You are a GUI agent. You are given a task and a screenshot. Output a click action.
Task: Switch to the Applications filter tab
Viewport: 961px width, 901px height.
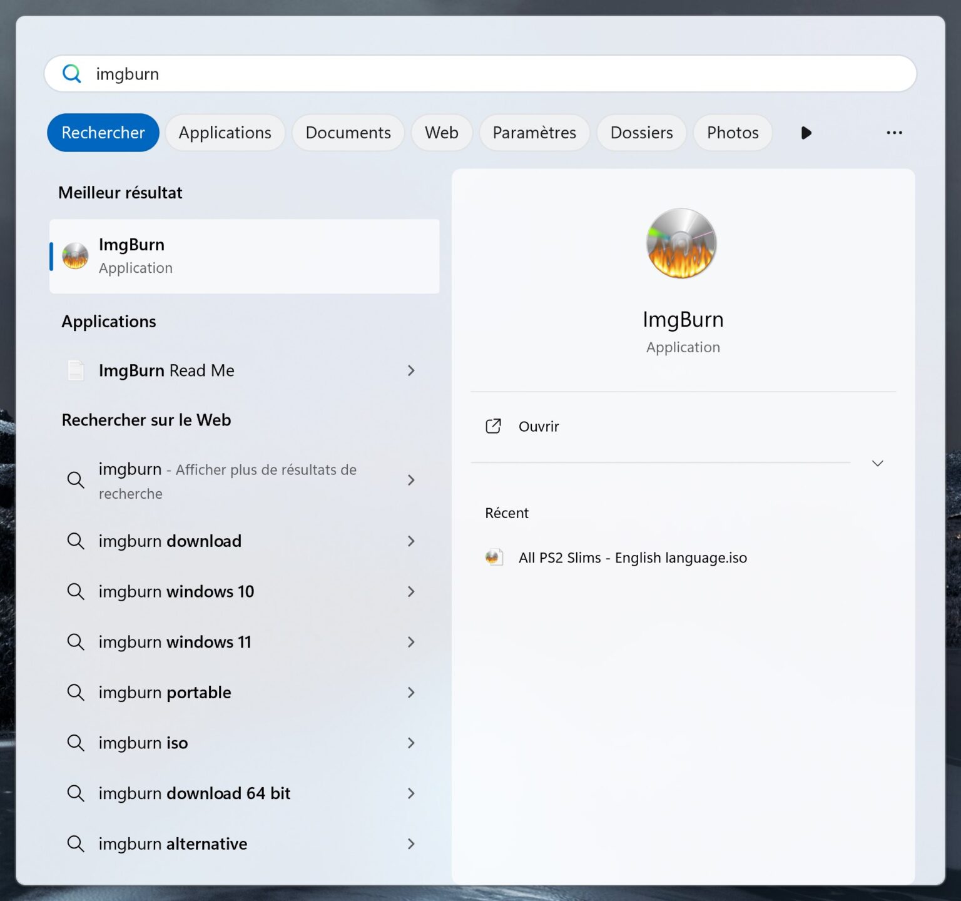225,133
